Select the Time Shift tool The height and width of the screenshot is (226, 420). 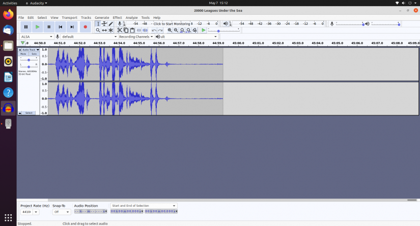(104, 30)
